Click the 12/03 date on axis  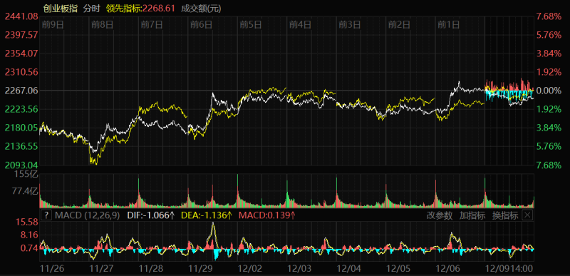click(300, 268)
